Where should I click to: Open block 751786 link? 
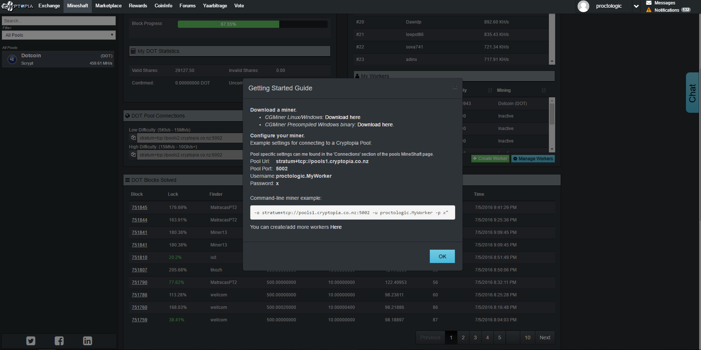click(x=140, y=295)
